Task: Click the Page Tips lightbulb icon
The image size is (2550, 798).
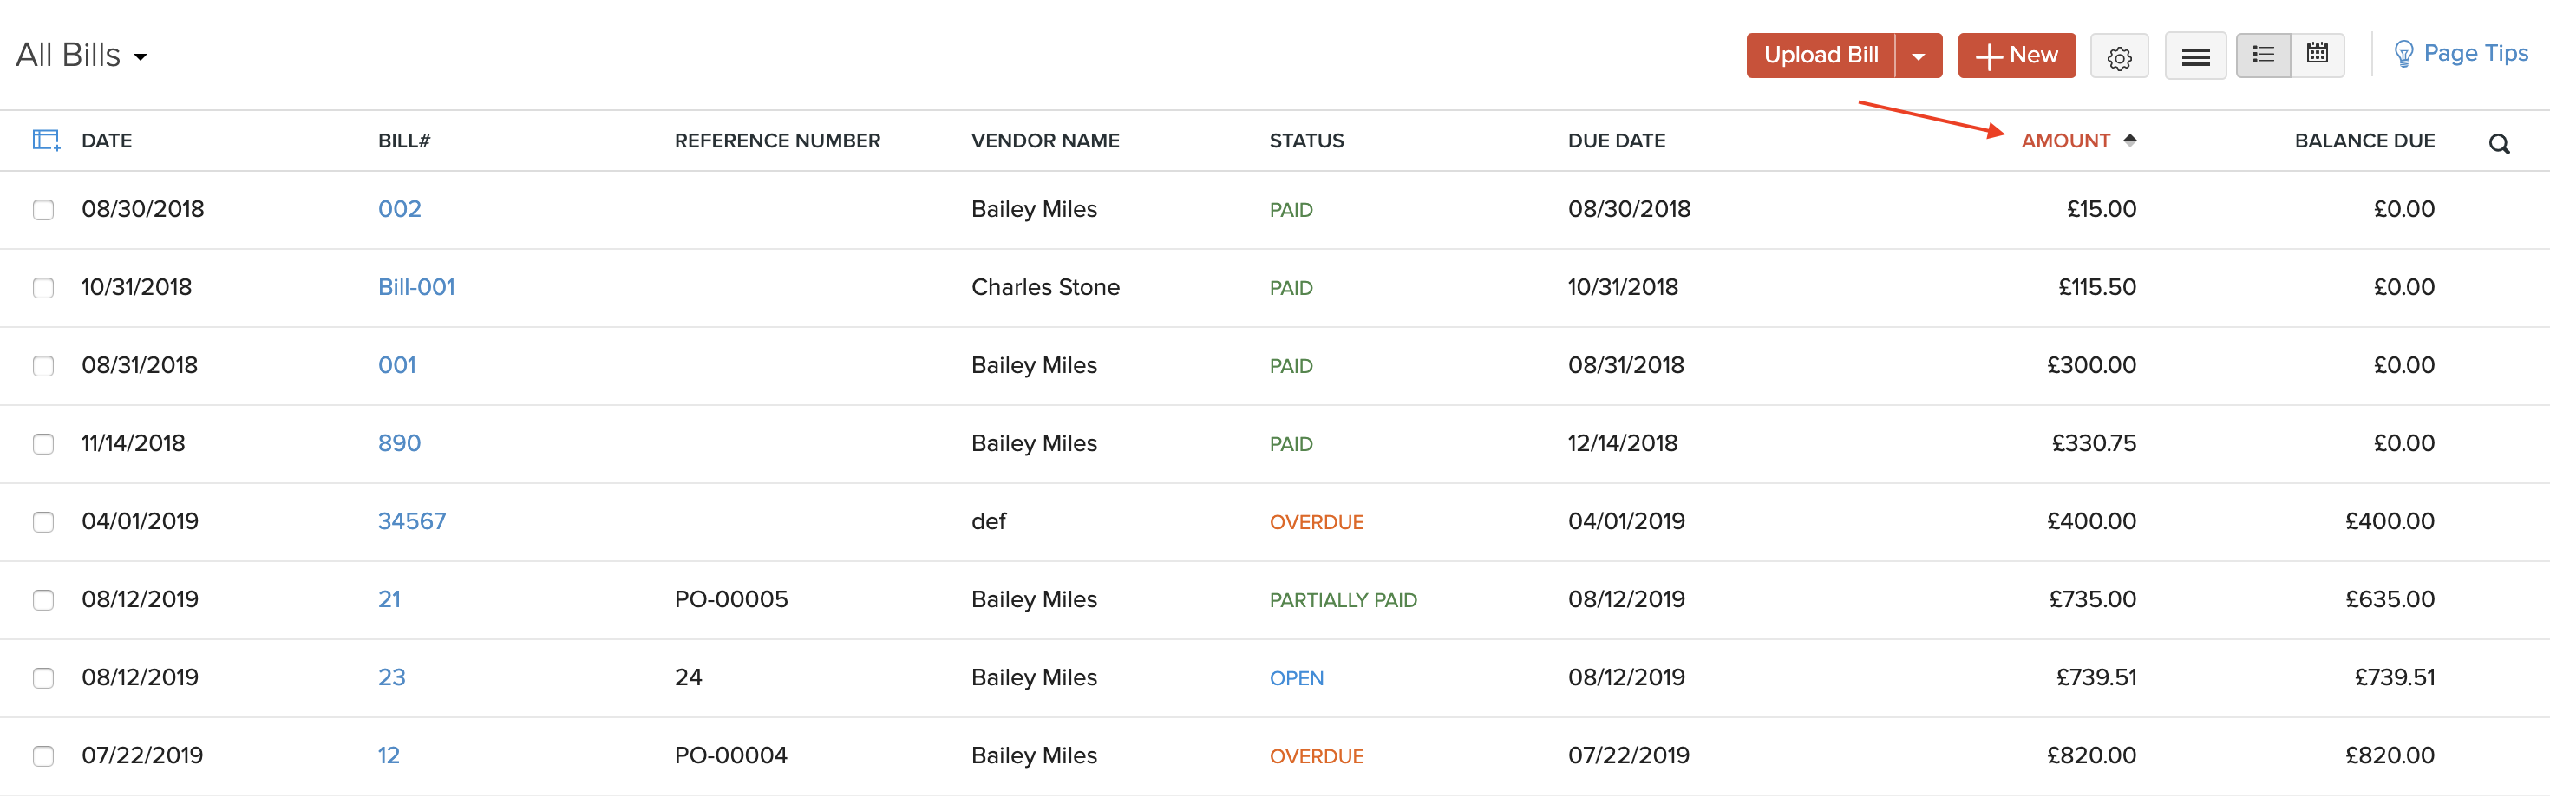Action: pos(2403,55)
